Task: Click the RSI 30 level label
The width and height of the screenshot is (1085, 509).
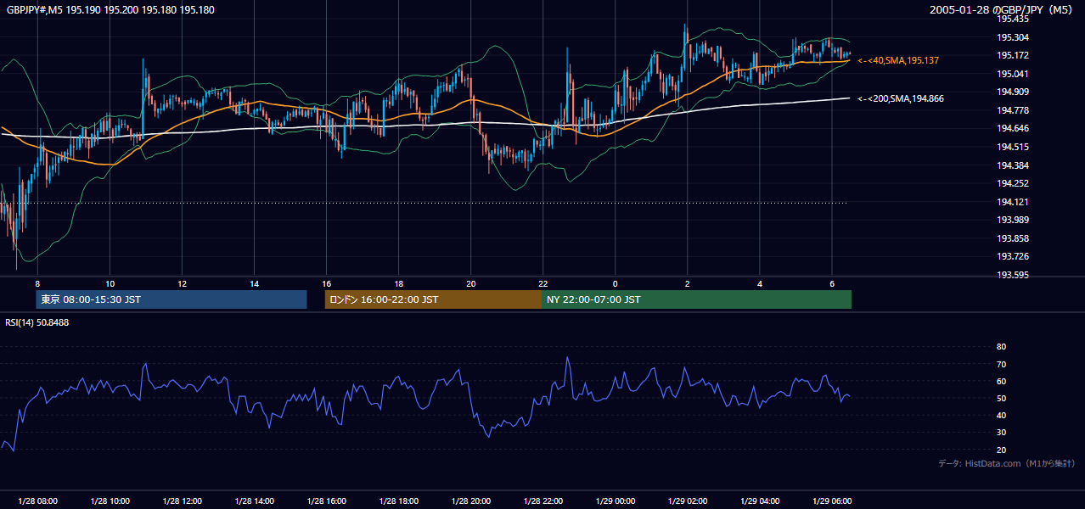Action: [1001, 432]
